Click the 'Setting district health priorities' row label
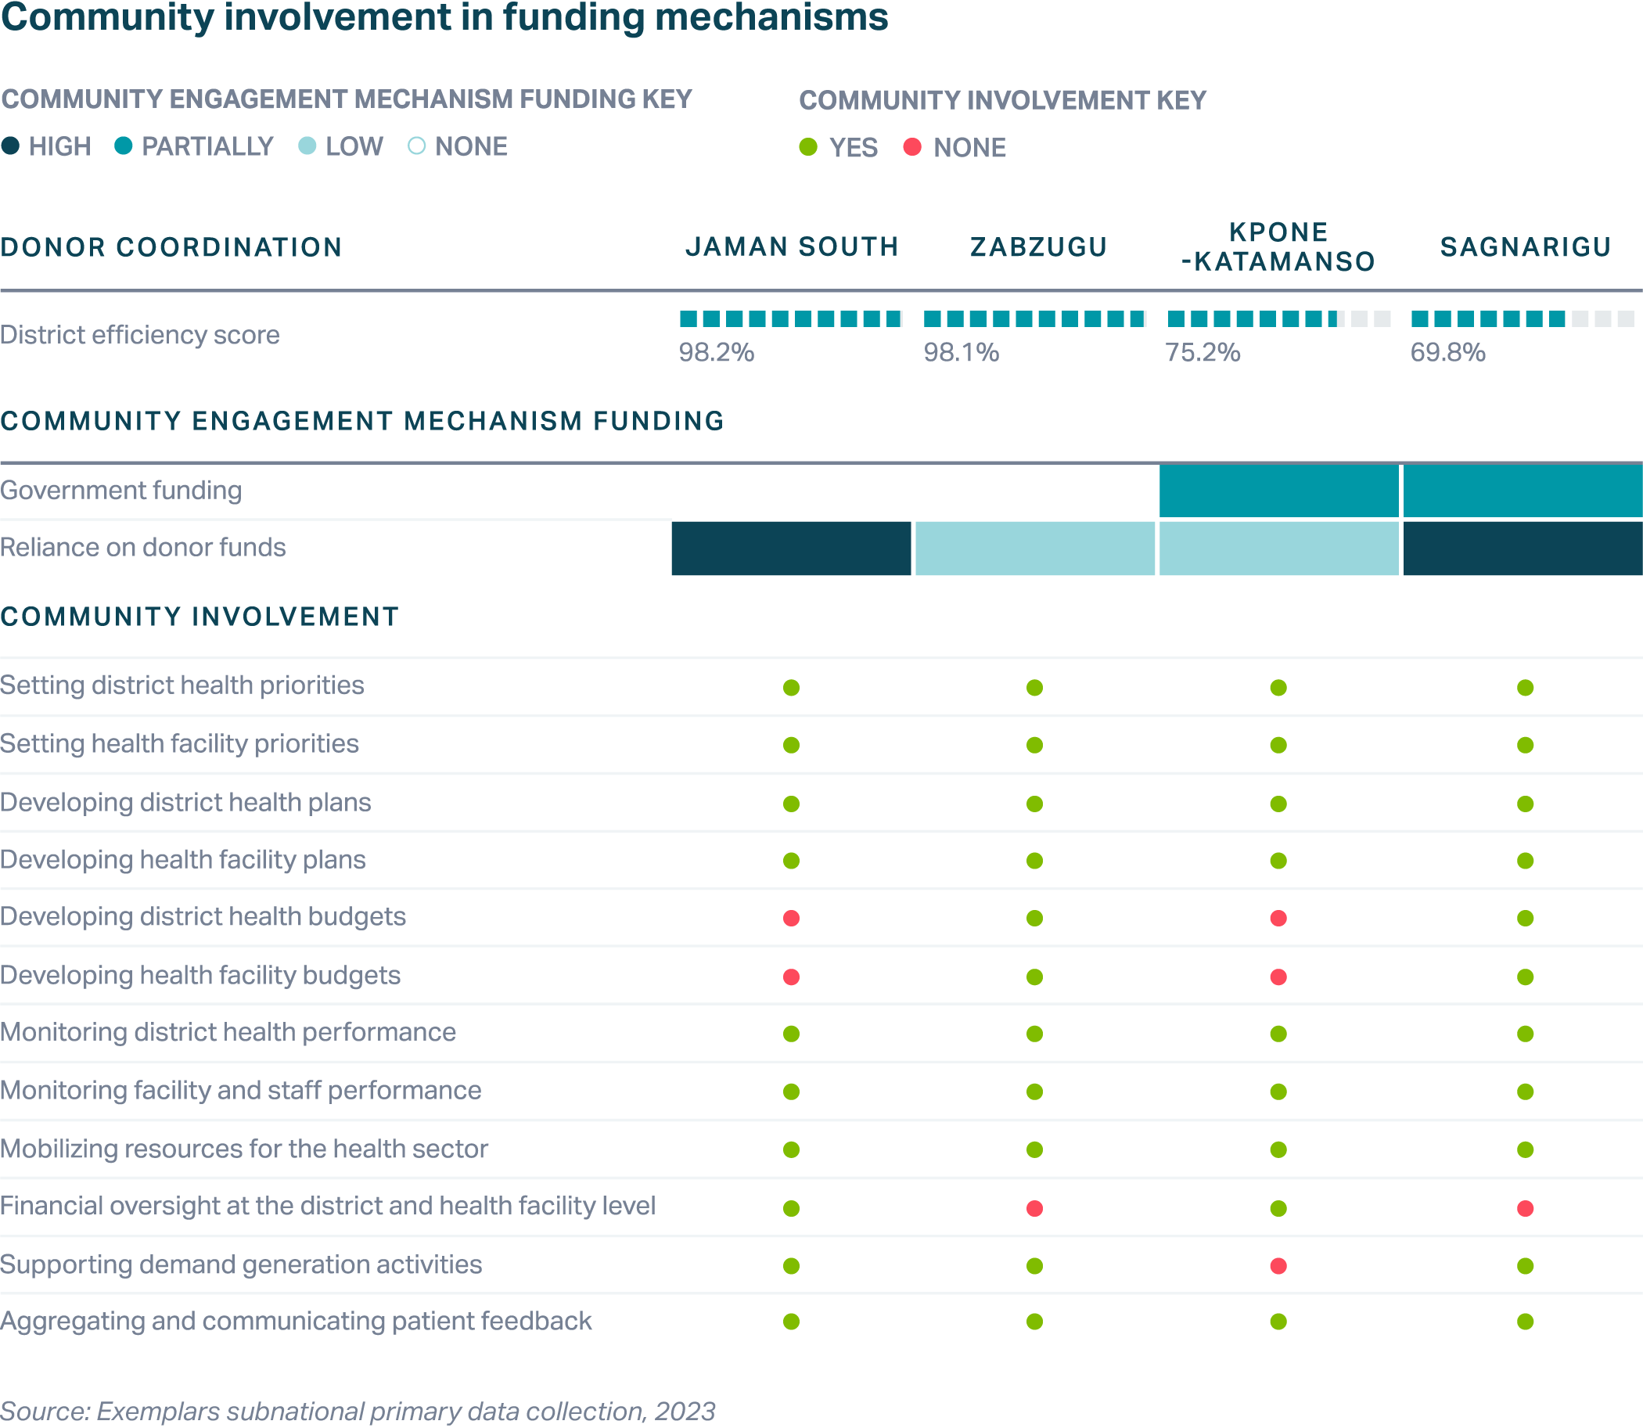Screen dimensions: 1643x1428 [x=182, y=685]
